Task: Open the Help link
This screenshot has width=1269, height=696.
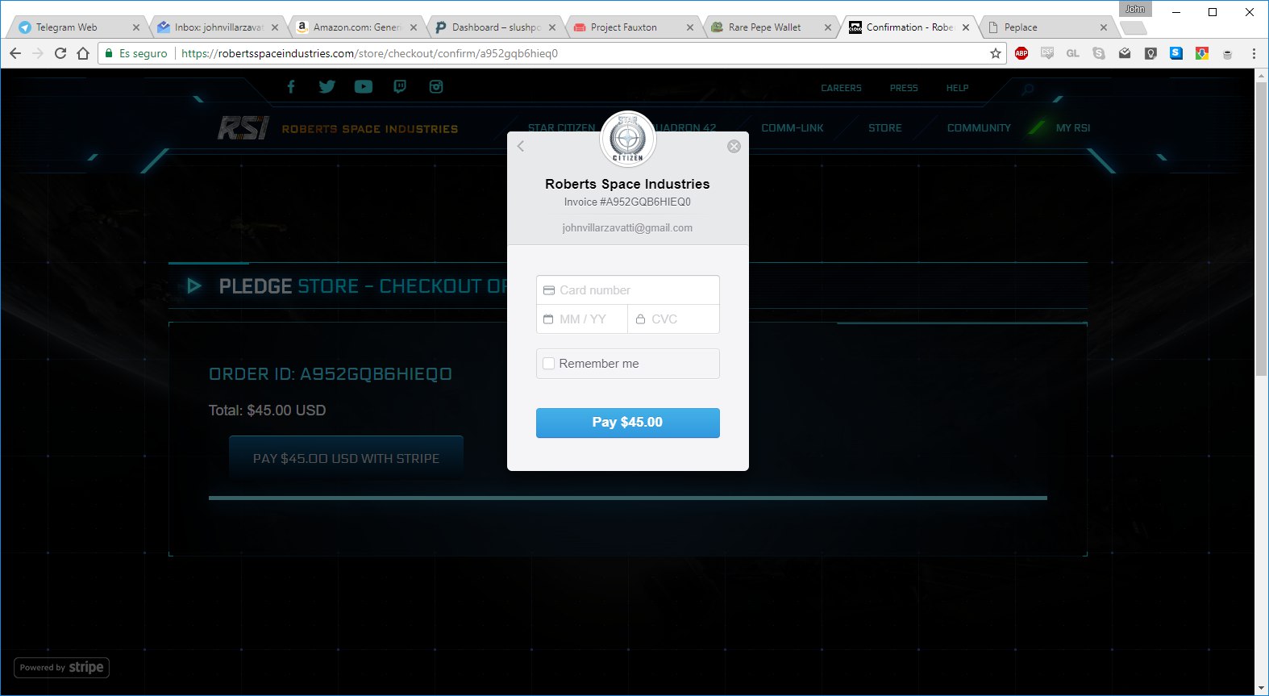Action: click(x=957, y=88)
